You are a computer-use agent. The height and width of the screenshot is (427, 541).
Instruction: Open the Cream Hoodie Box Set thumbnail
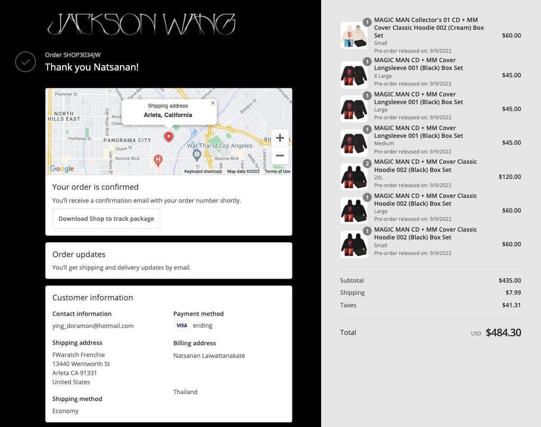[x=354, y=35]
